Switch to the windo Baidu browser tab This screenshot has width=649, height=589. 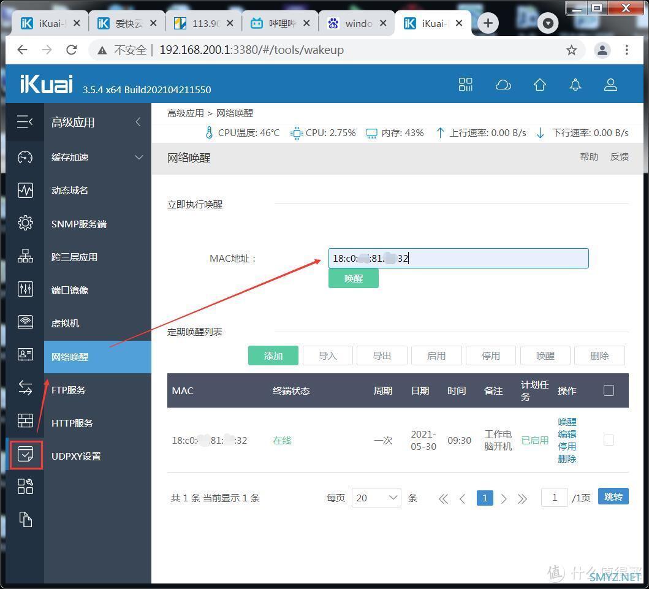(x=357, y=23)
